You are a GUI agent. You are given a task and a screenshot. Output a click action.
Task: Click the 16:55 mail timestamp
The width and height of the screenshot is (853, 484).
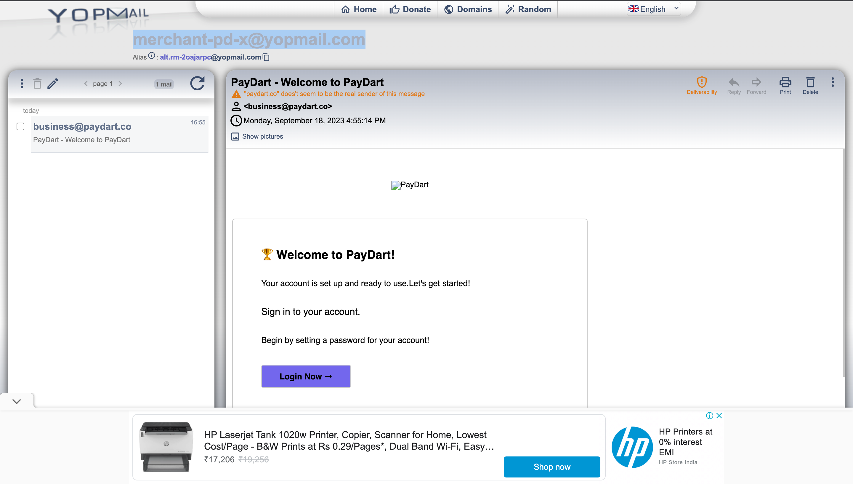point(198,122)
